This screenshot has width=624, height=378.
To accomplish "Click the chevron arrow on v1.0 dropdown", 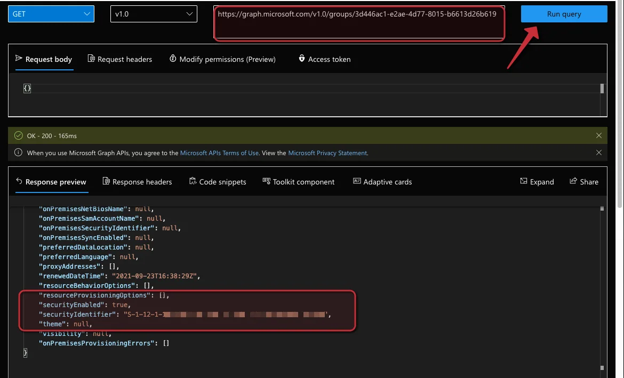I will [189, 14].
